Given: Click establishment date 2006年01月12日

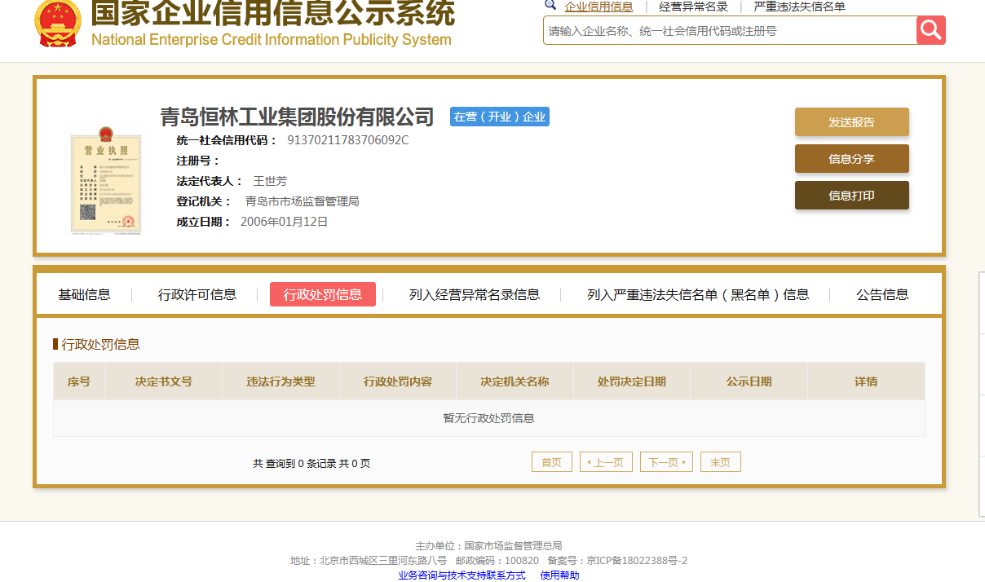Looking at the screenshot, I should (x=284, y=222).
